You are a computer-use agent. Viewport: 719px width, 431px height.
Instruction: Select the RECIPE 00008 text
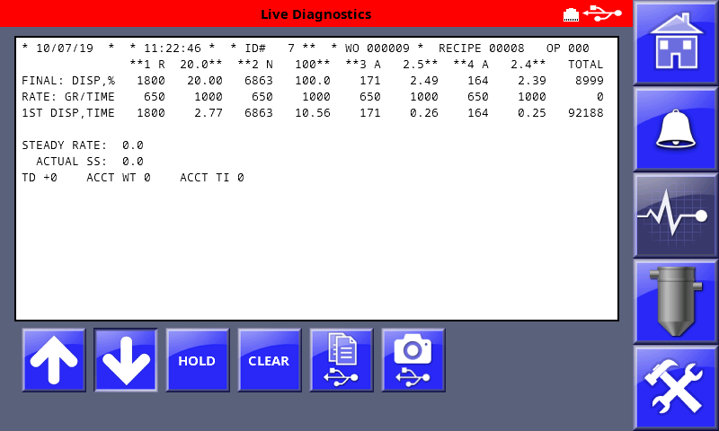click(x=480, y=48)
